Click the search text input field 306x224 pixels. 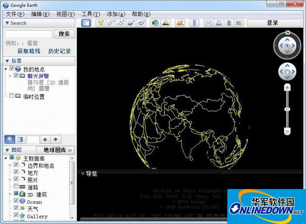(28, 34)
